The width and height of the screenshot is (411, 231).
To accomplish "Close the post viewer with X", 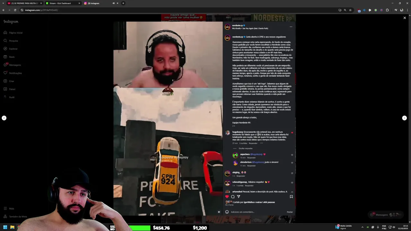I will pos(405,18).
